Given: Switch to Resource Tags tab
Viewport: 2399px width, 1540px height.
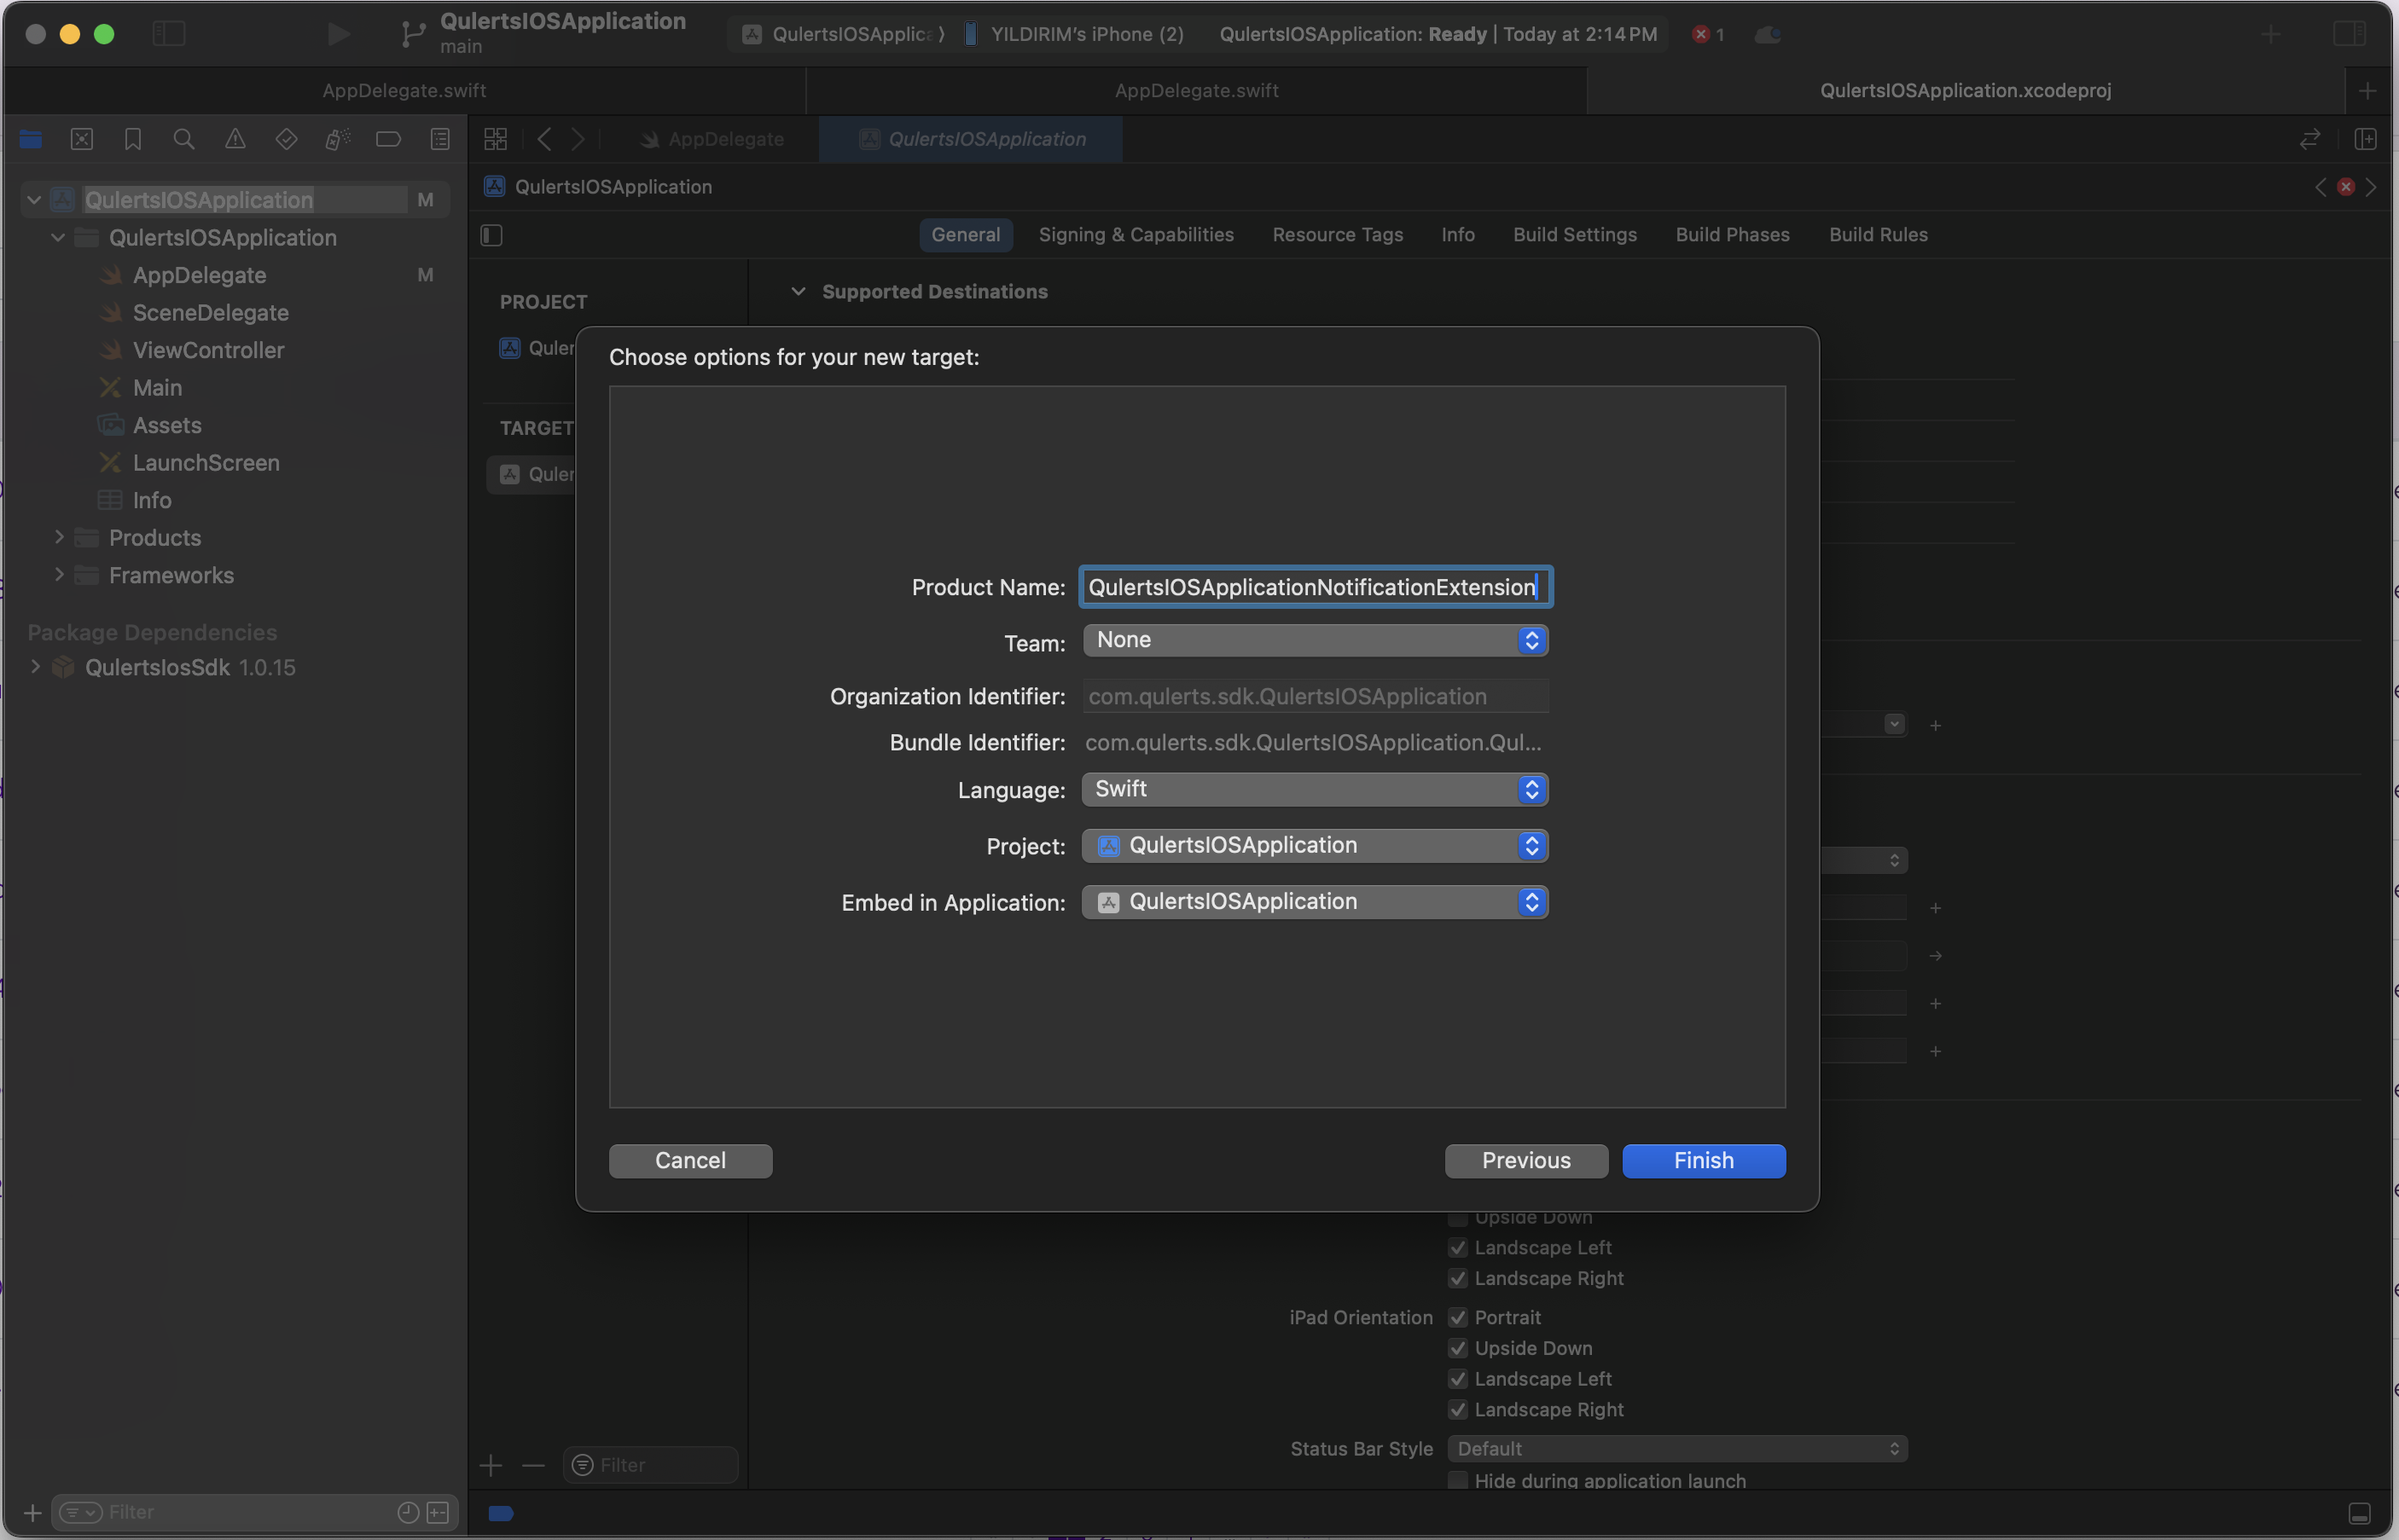Looking at the screenshot, I should point(1338,235).
